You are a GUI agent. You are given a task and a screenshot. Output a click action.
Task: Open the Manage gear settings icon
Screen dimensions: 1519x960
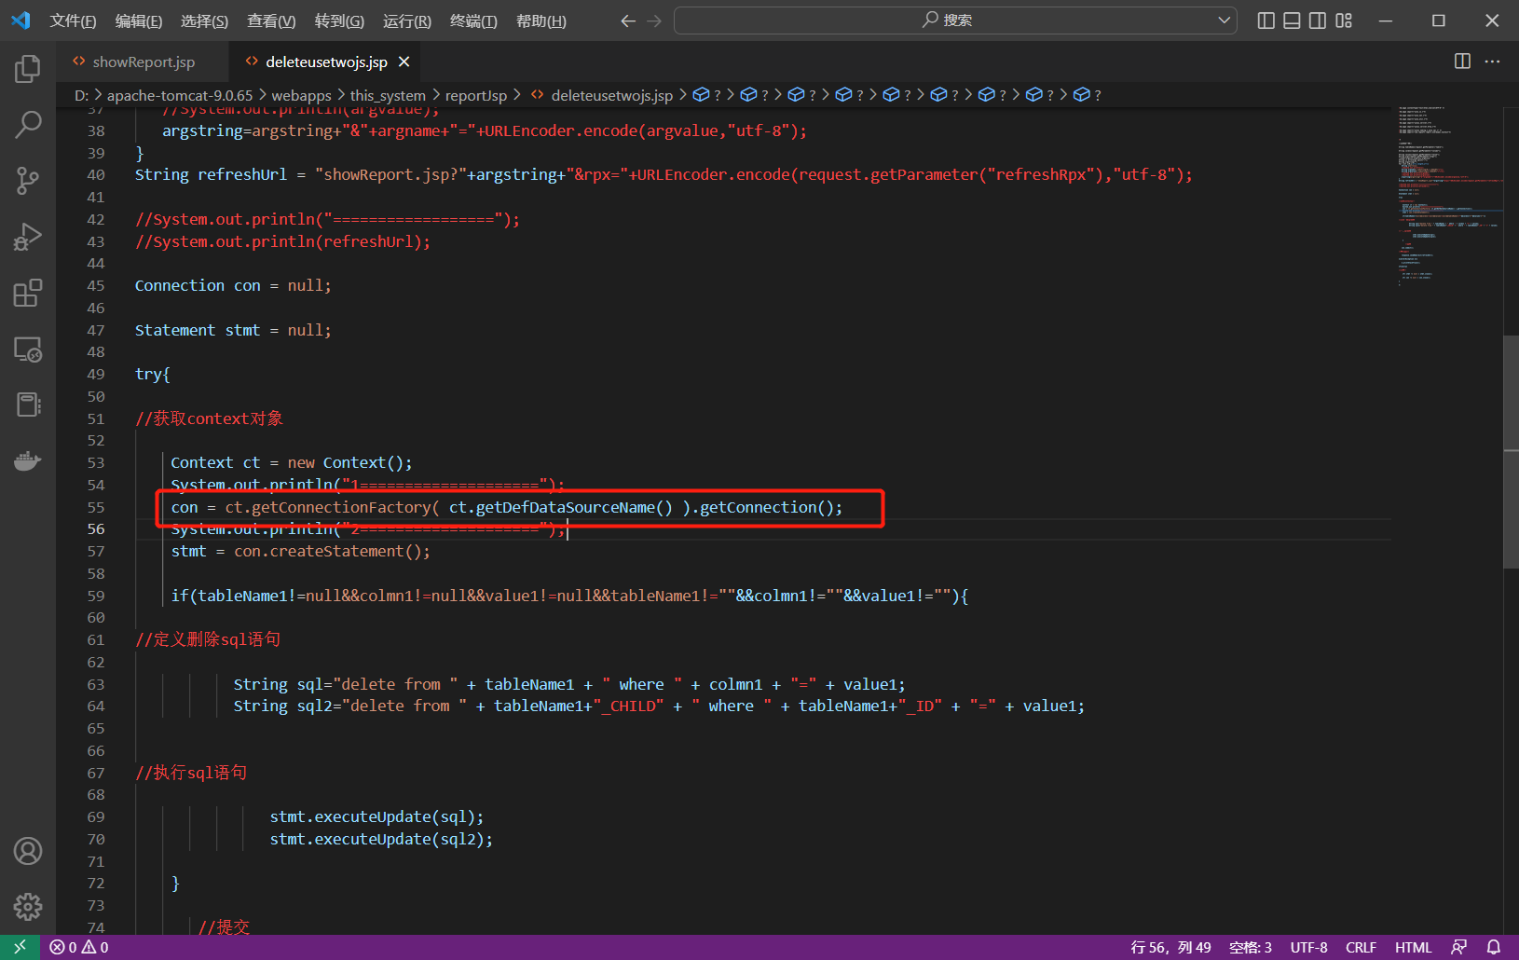[28, 906]
